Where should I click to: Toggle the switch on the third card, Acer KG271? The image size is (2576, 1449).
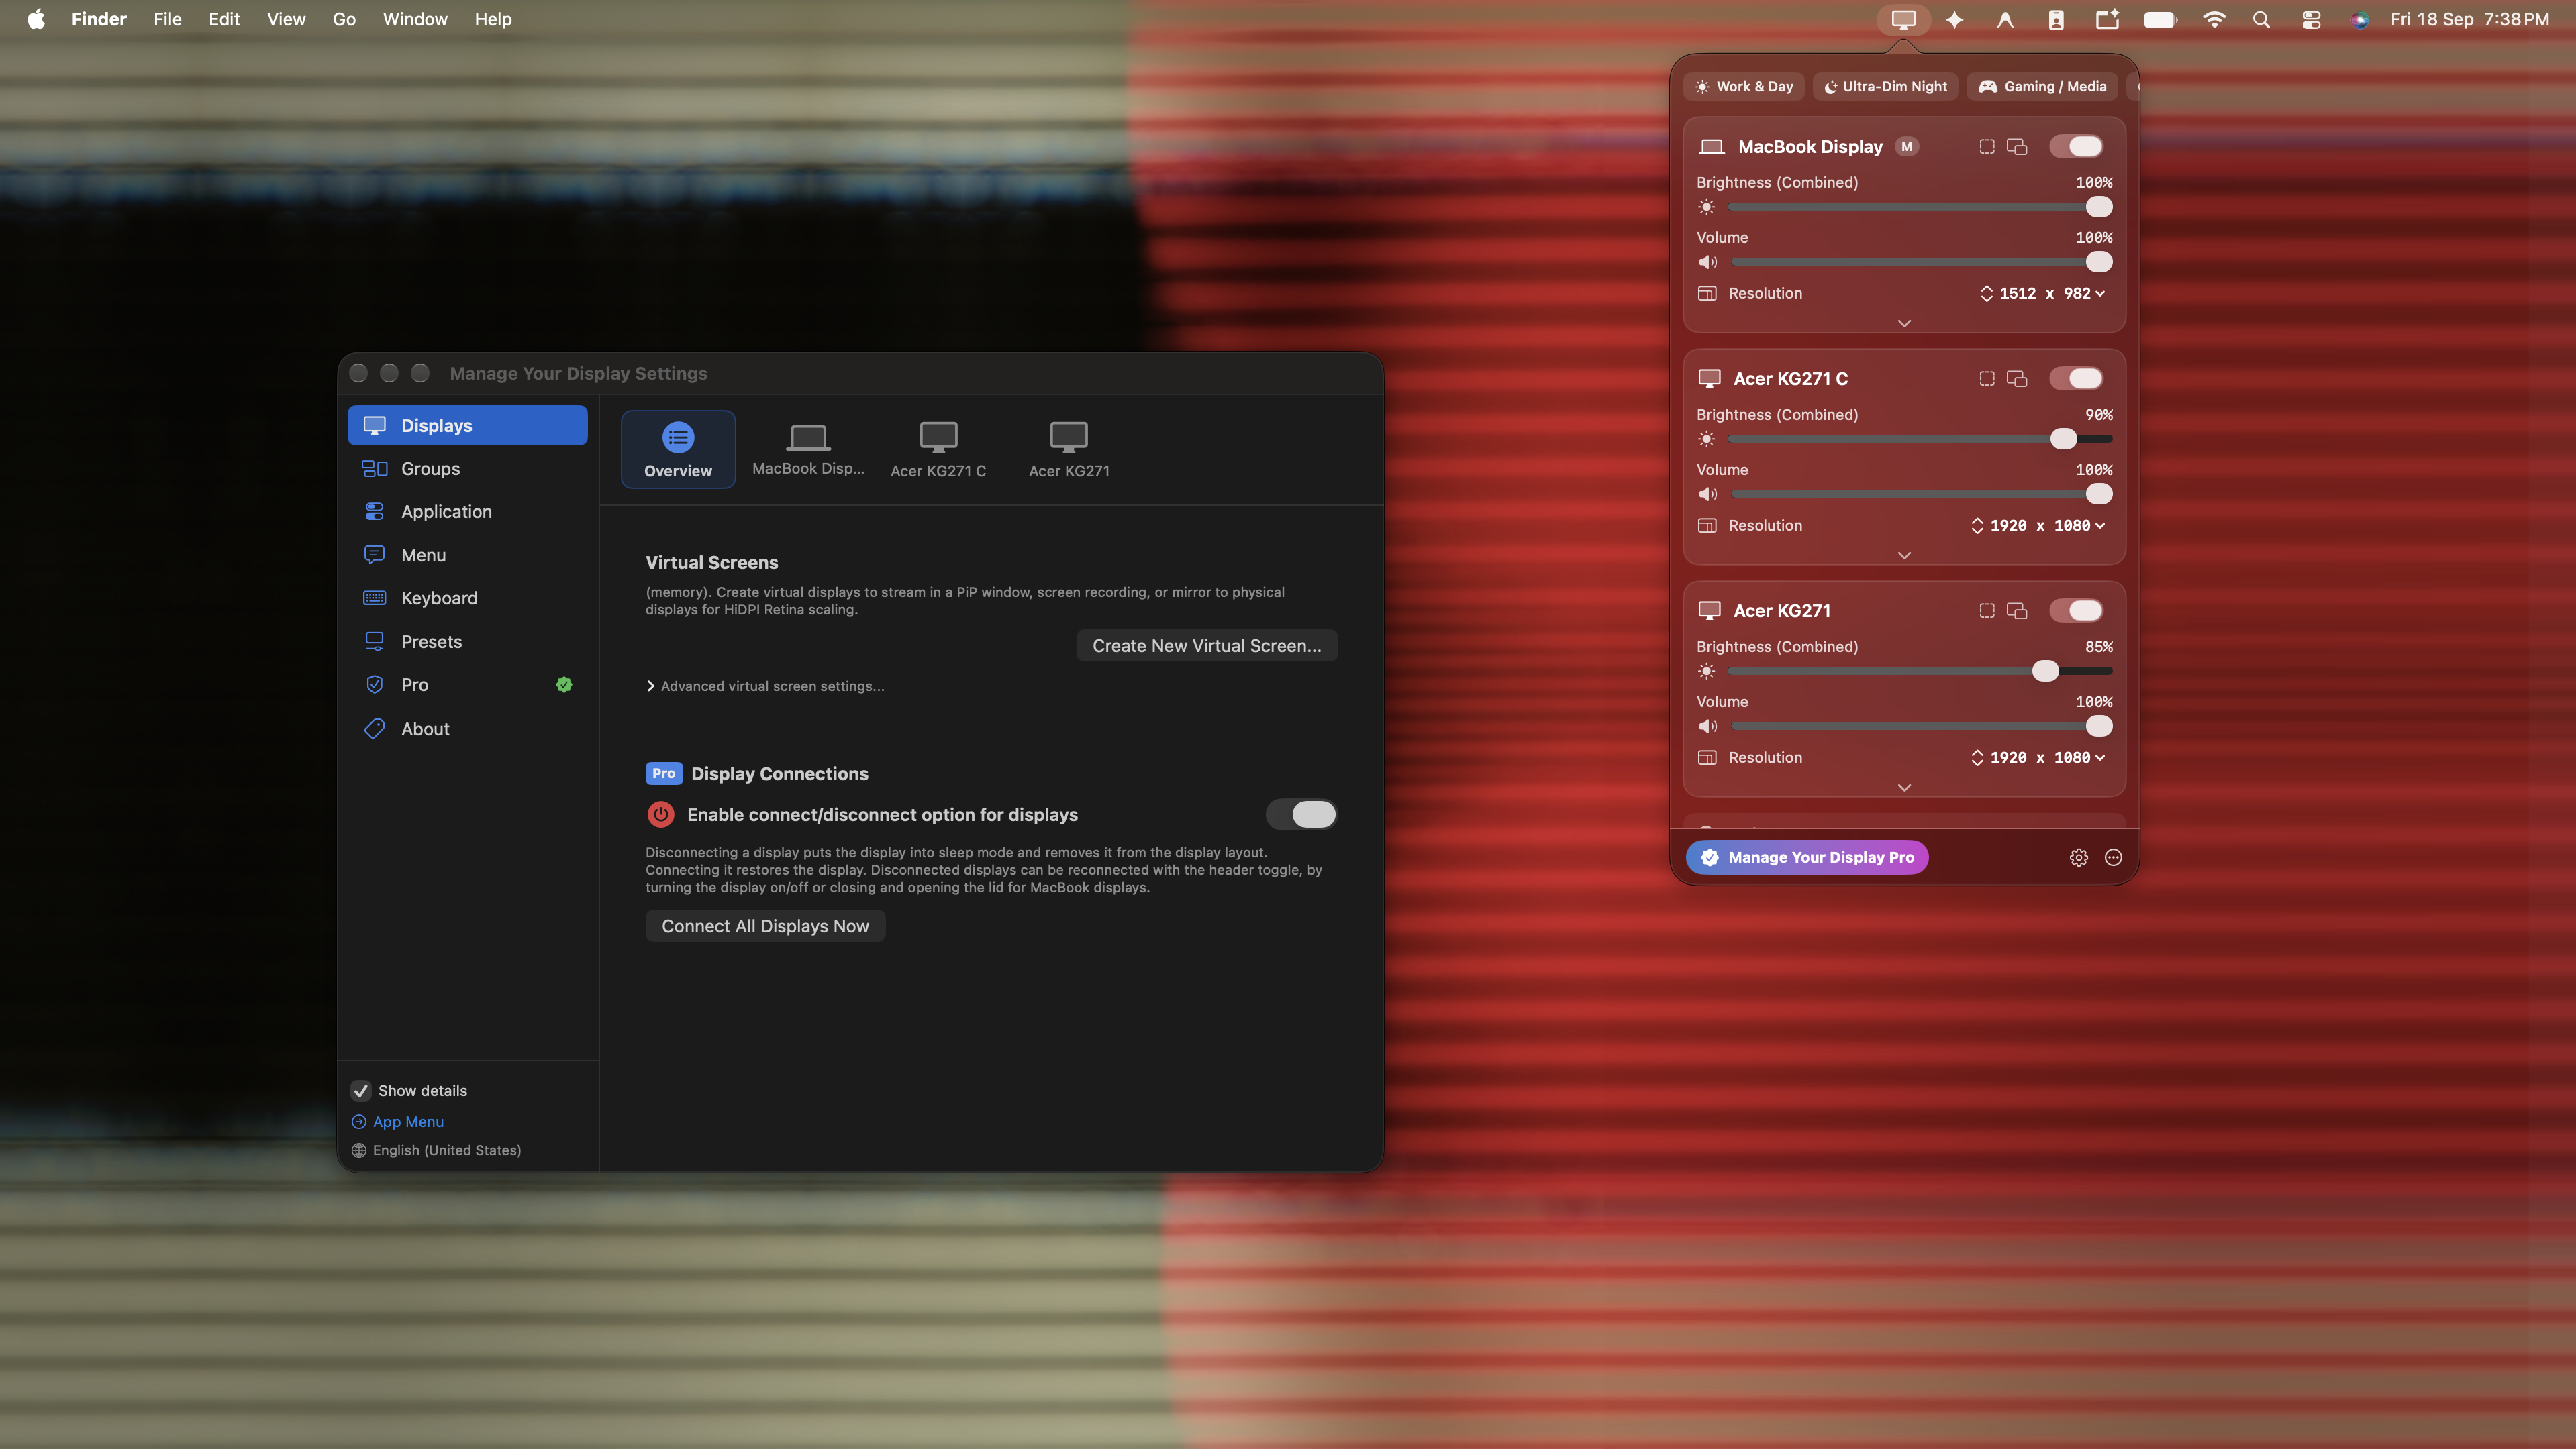click(x=2075, y=610)
